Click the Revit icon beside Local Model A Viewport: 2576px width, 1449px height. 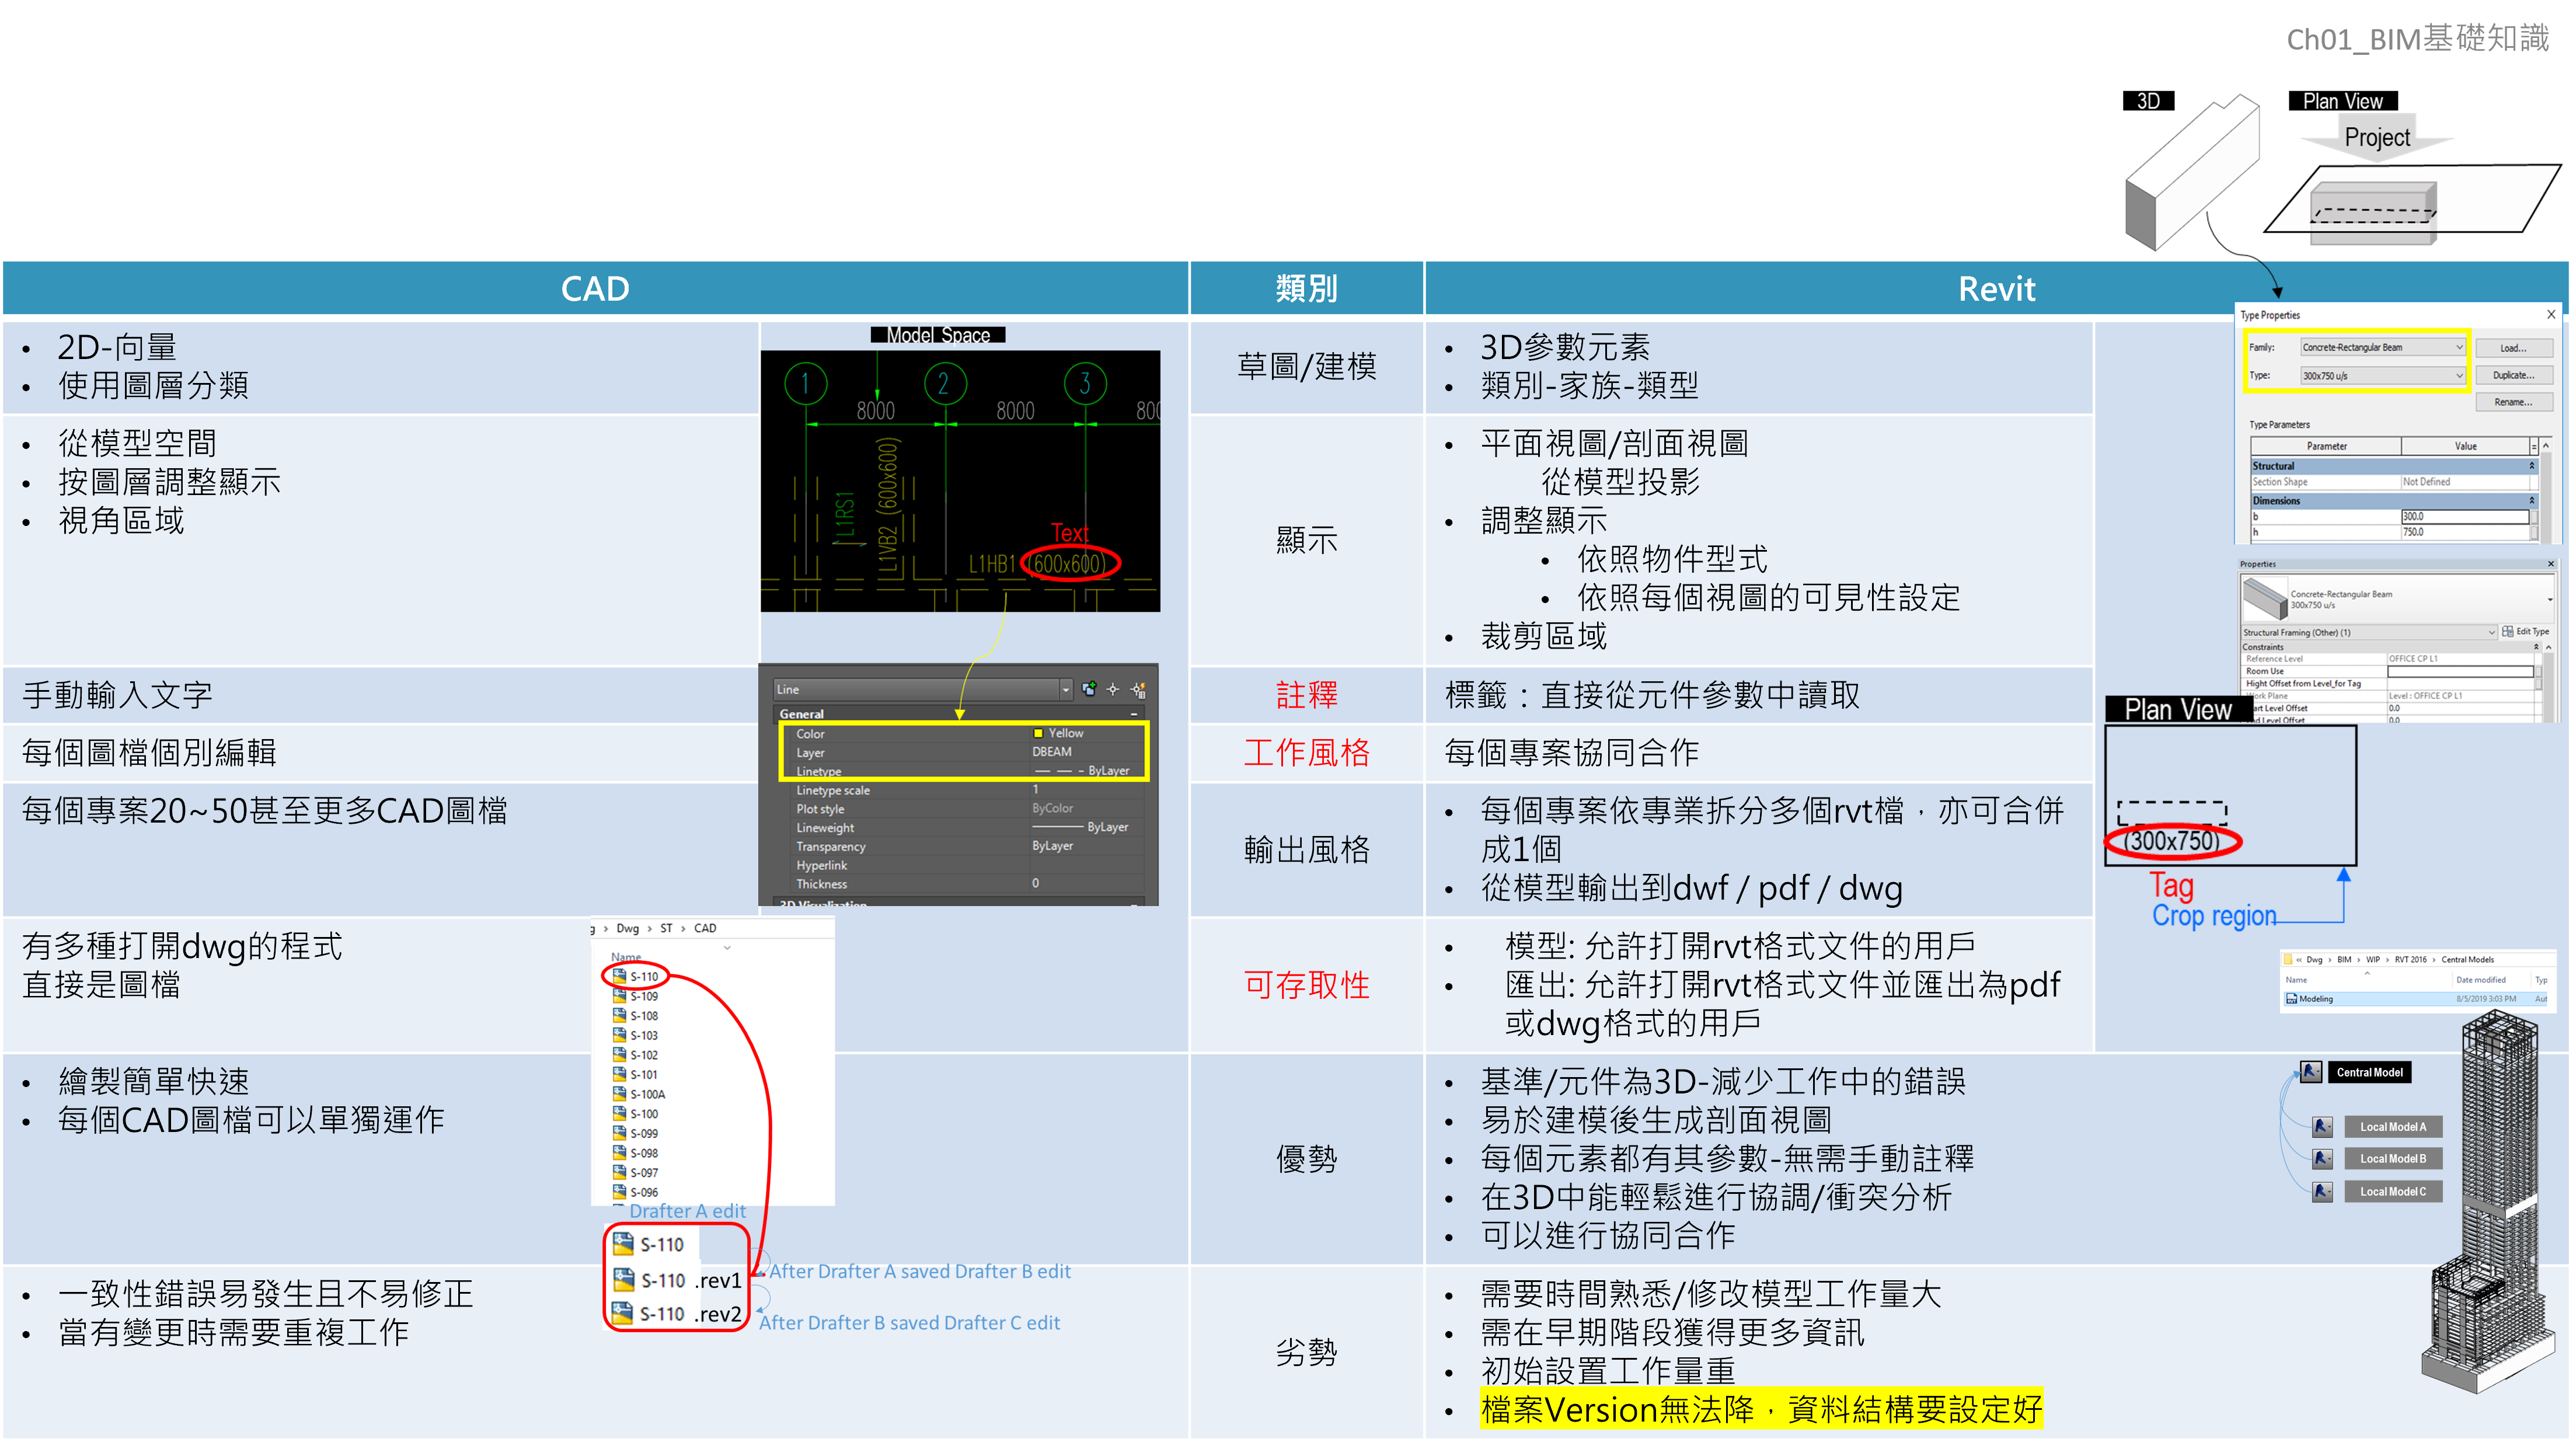pyautogui.click(x=2323, y=1127)
